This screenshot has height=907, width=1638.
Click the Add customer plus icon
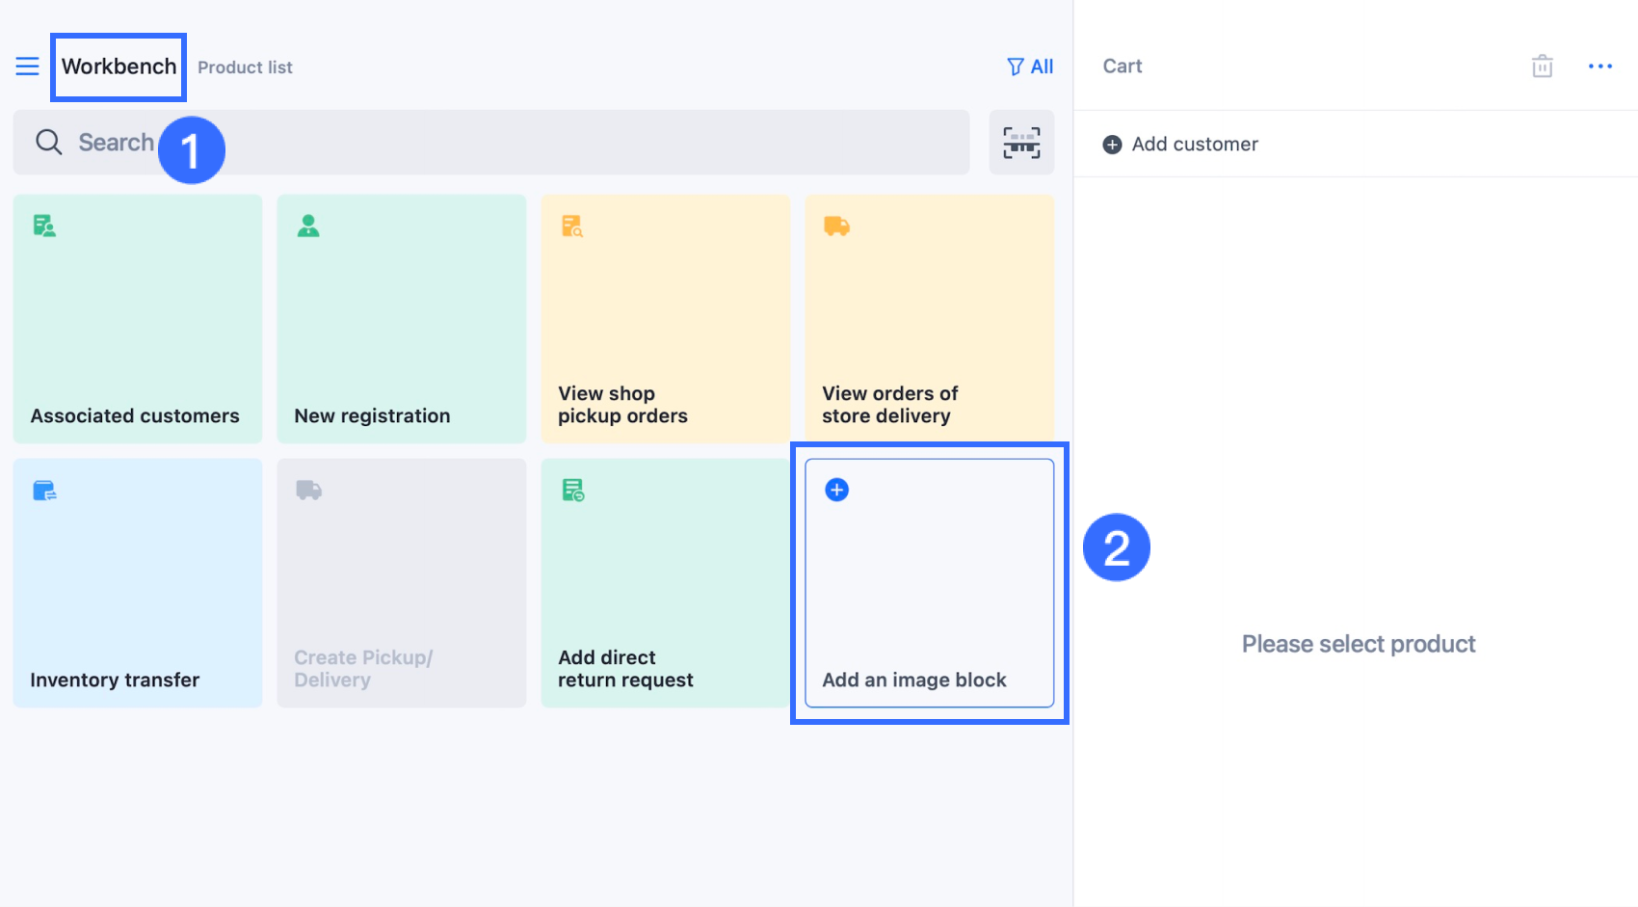click(1112, 145)
